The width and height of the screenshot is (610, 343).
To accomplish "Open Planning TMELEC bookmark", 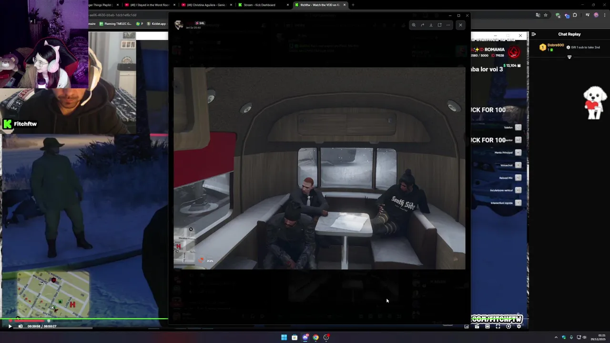I will tap(115, 23).
